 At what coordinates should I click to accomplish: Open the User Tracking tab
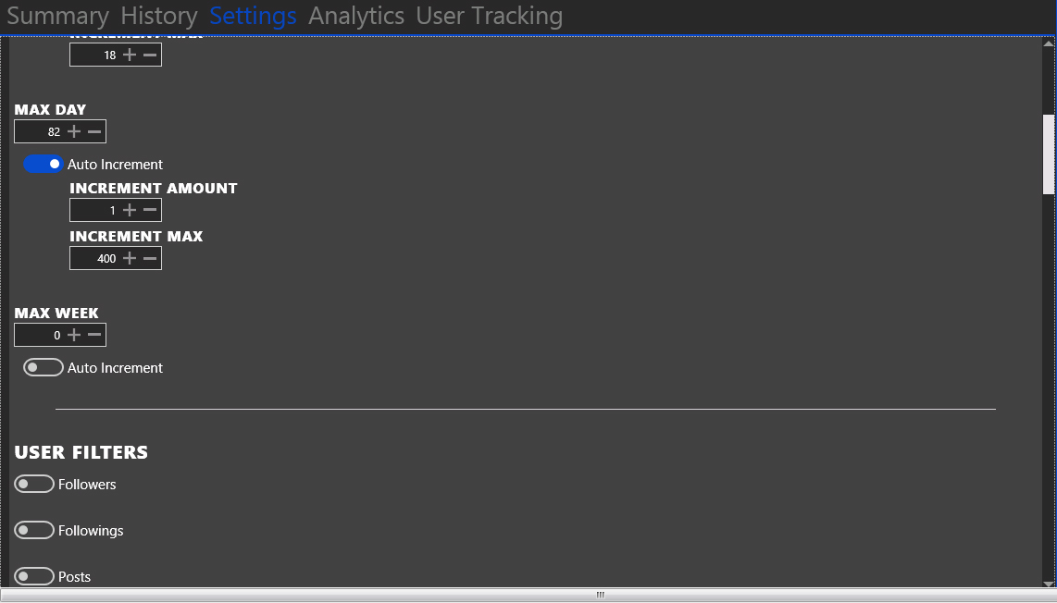coord(490,16)
